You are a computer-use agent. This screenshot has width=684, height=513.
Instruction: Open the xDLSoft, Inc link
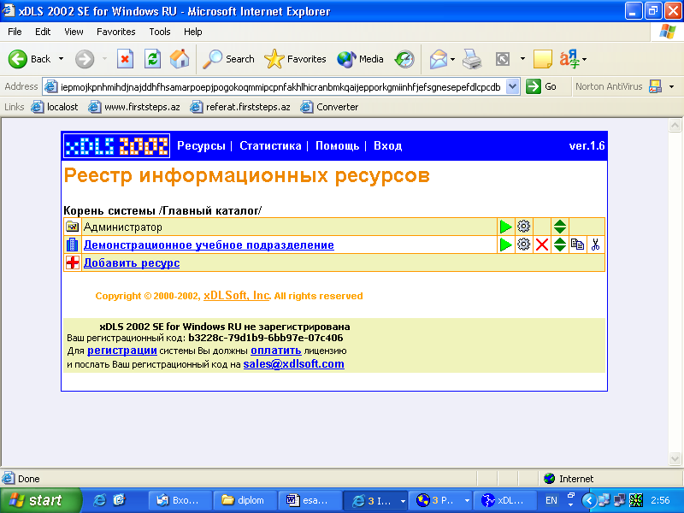237,295
